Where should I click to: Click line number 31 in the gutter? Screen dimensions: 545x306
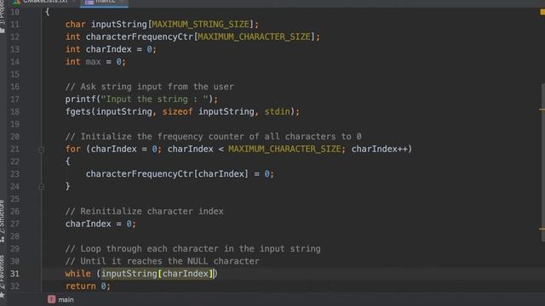click(x=14, y=274)
